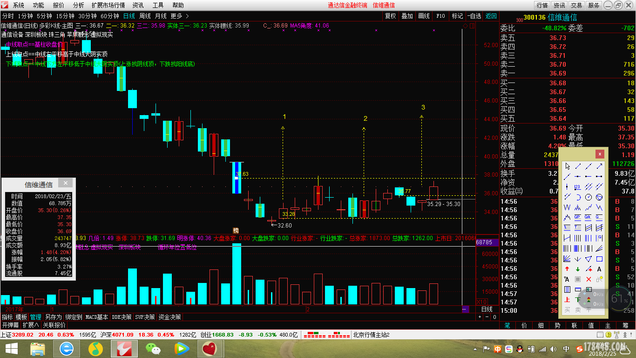This screenshot has width=636, height=358.
Task: Click the 返回 back button
Action: (x=491, y=16)
